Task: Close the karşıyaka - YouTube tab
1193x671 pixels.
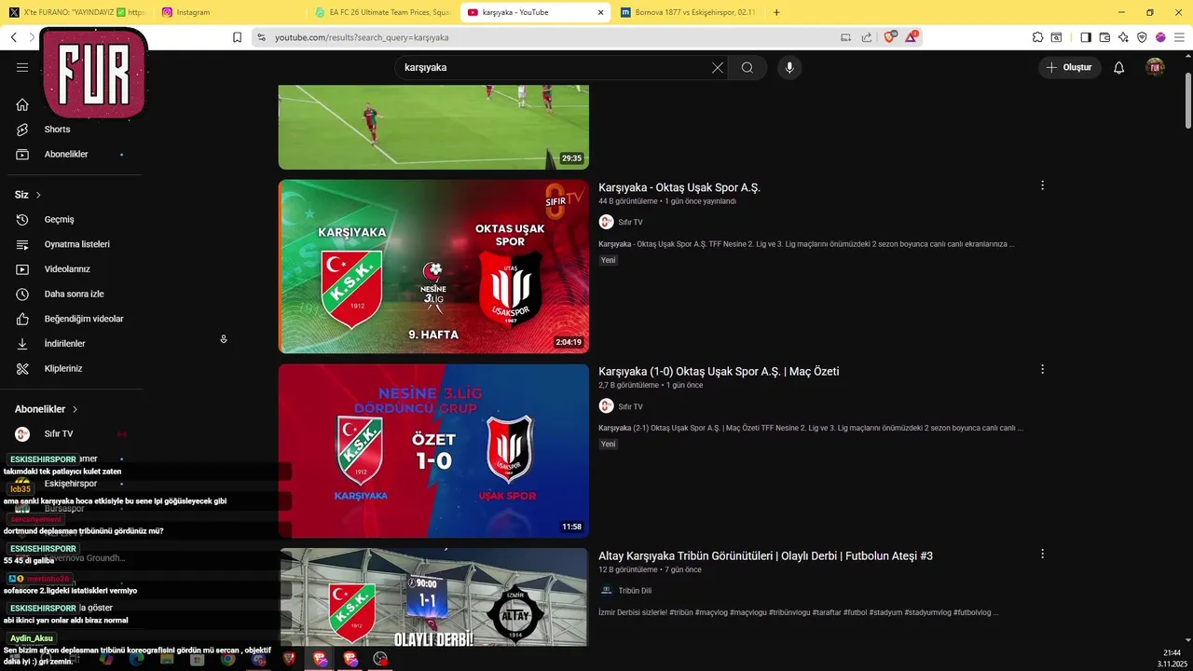Action: tap(600, 12)
